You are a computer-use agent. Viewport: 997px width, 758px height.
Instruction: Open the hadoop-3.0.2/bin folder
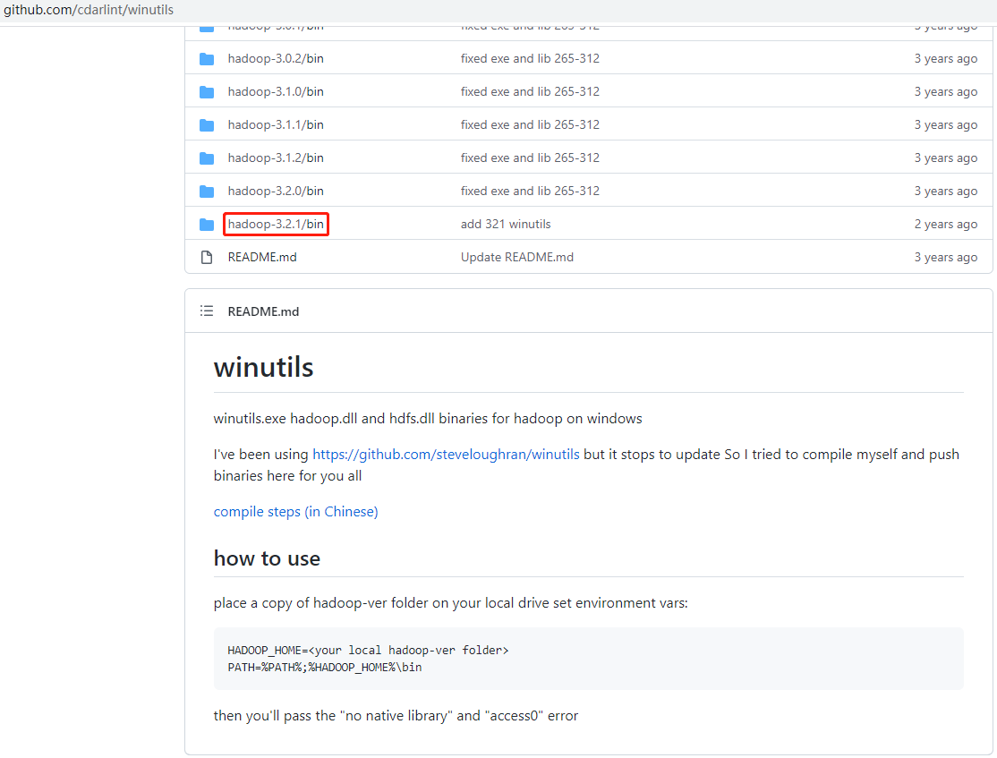coord(276,59)
